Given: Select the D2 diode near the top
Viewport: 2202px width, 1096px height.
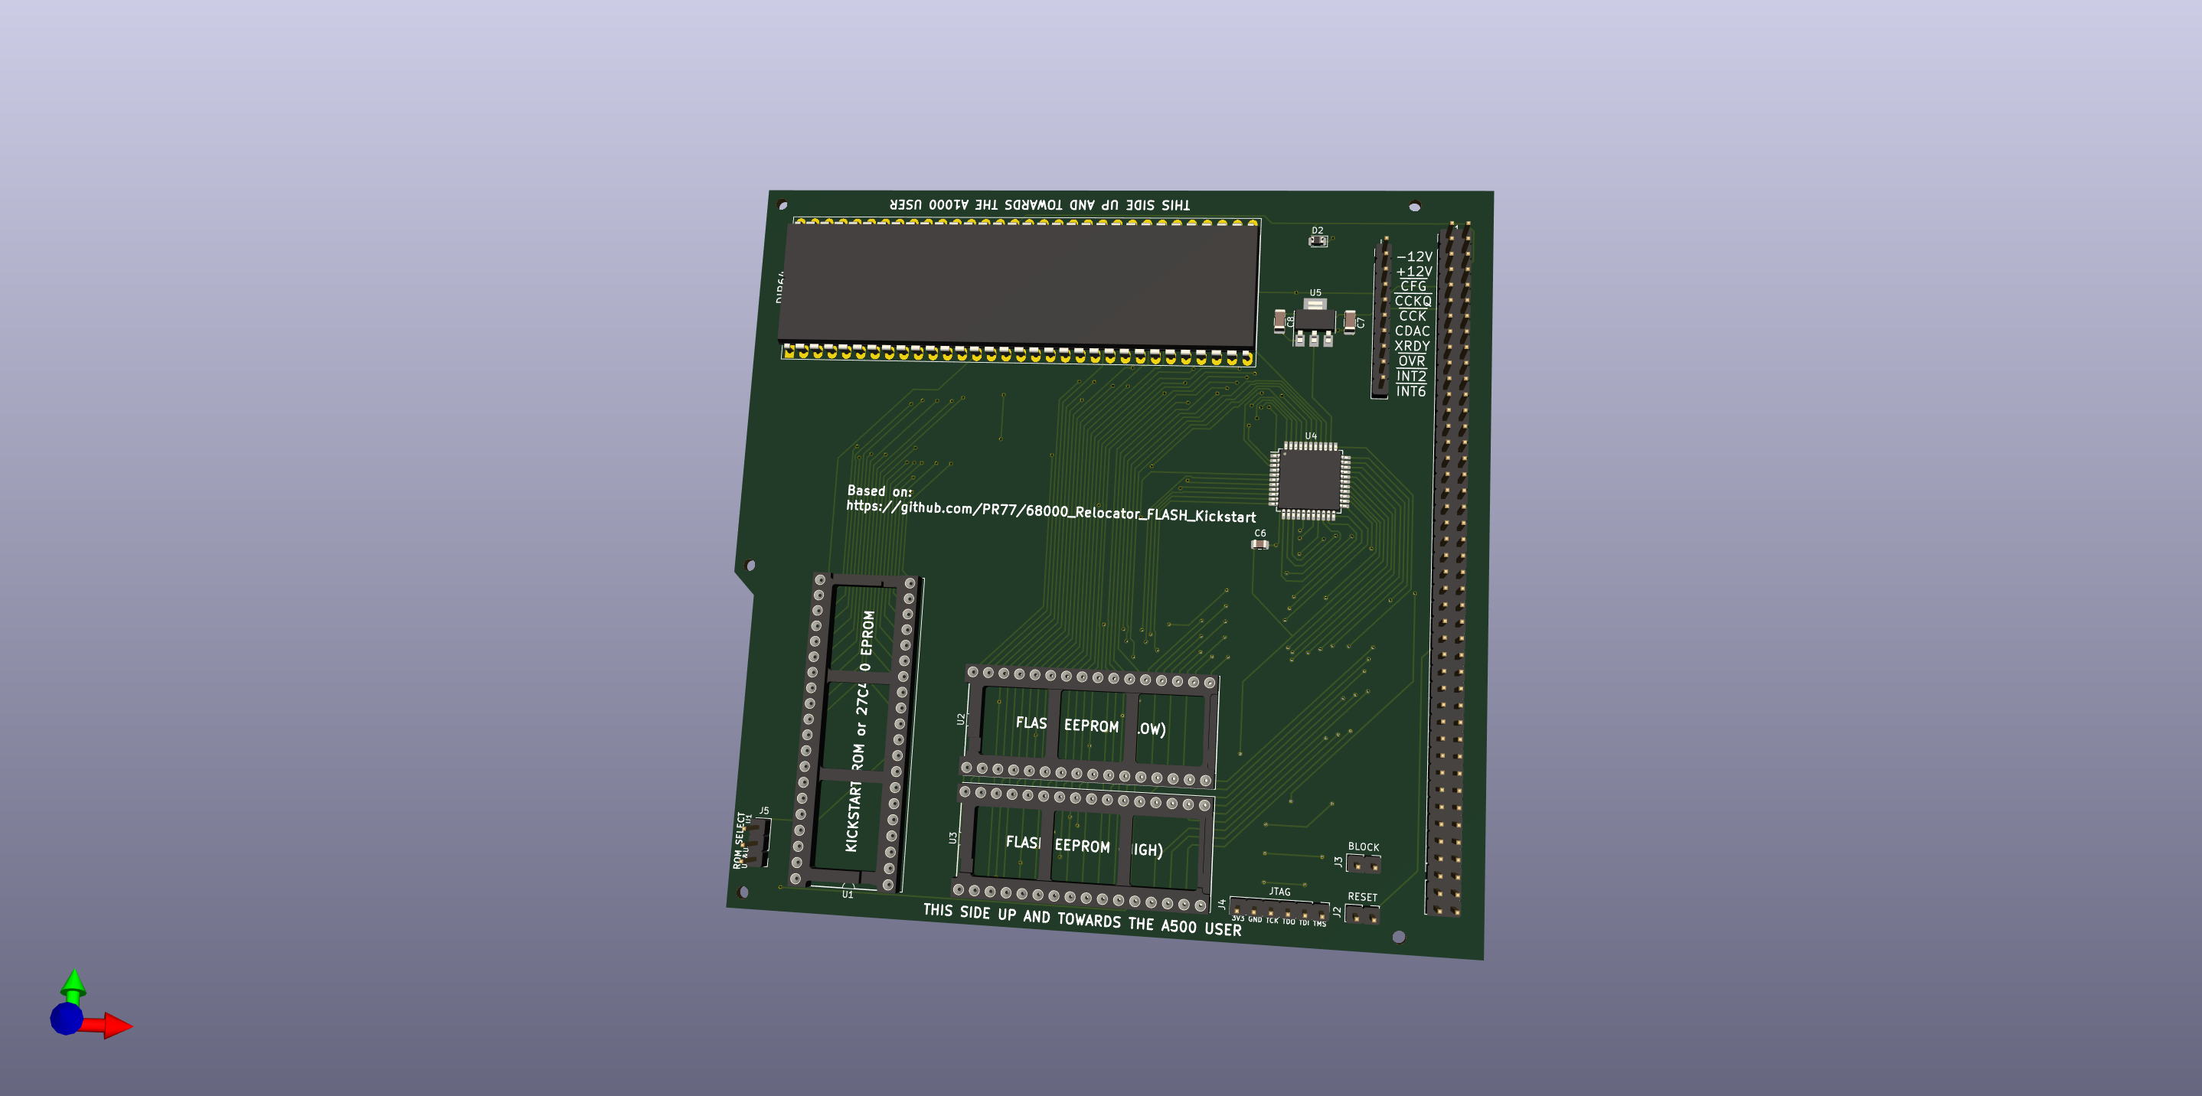Looking at the screenshot, I should click(x=1318, y=241).
